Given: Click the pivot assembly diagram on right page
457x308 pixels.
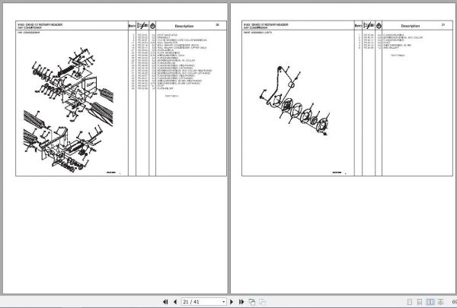Looking at the screenshot, I should click(x=295, y=101).
